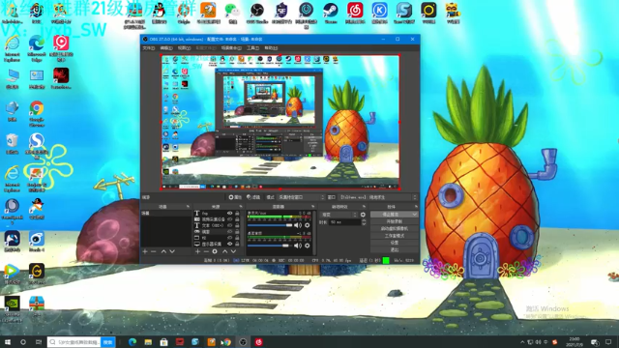Viewport: 619px width, 348px height.
Task: Toggle lock on 文本 (GDI+) source
Action: click(x=237, y=225)
